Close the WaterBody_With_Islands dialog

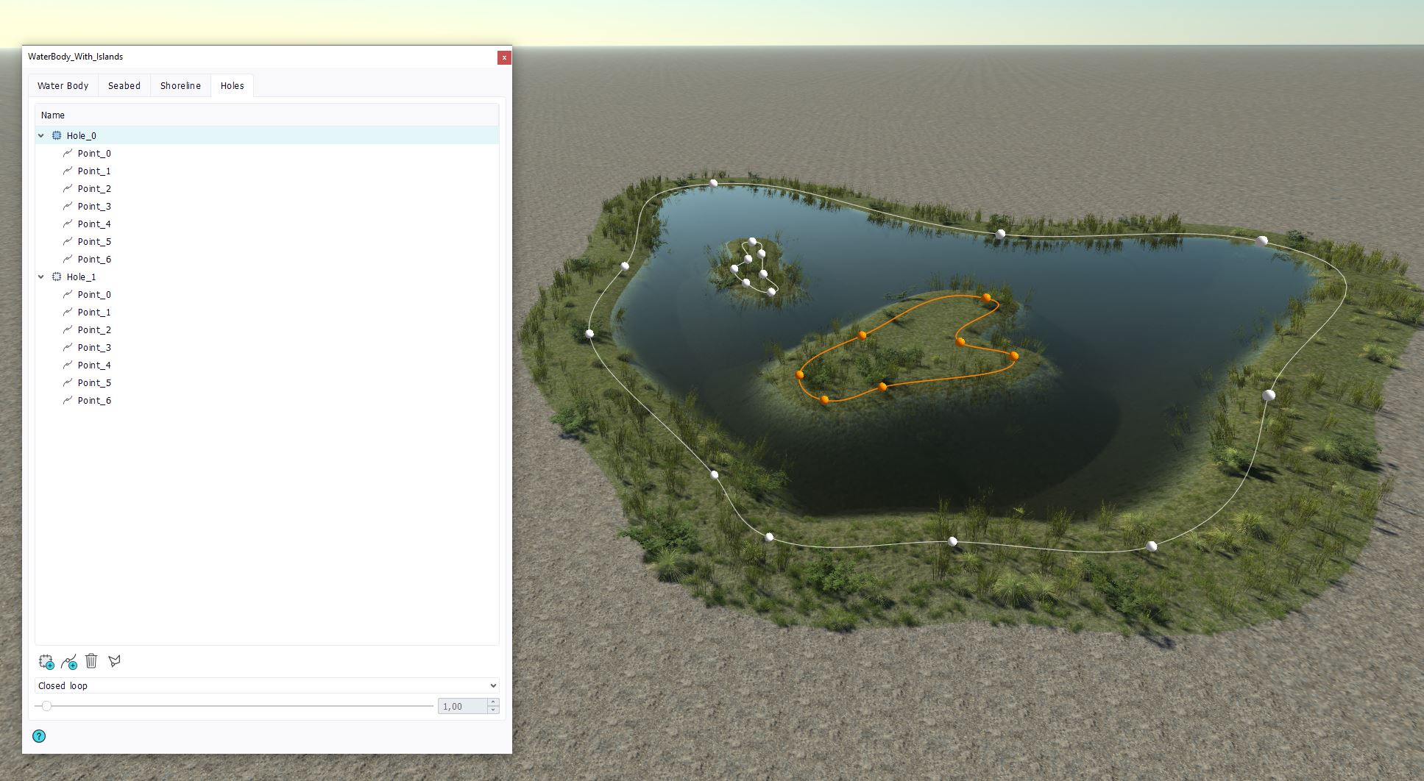504,57
